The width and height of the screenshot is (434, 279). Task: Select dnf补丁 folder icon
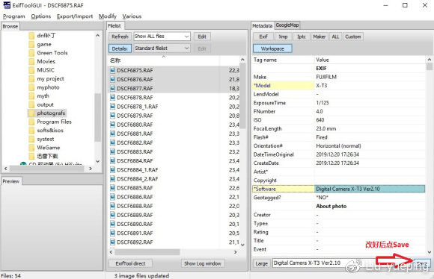(31, 36)
